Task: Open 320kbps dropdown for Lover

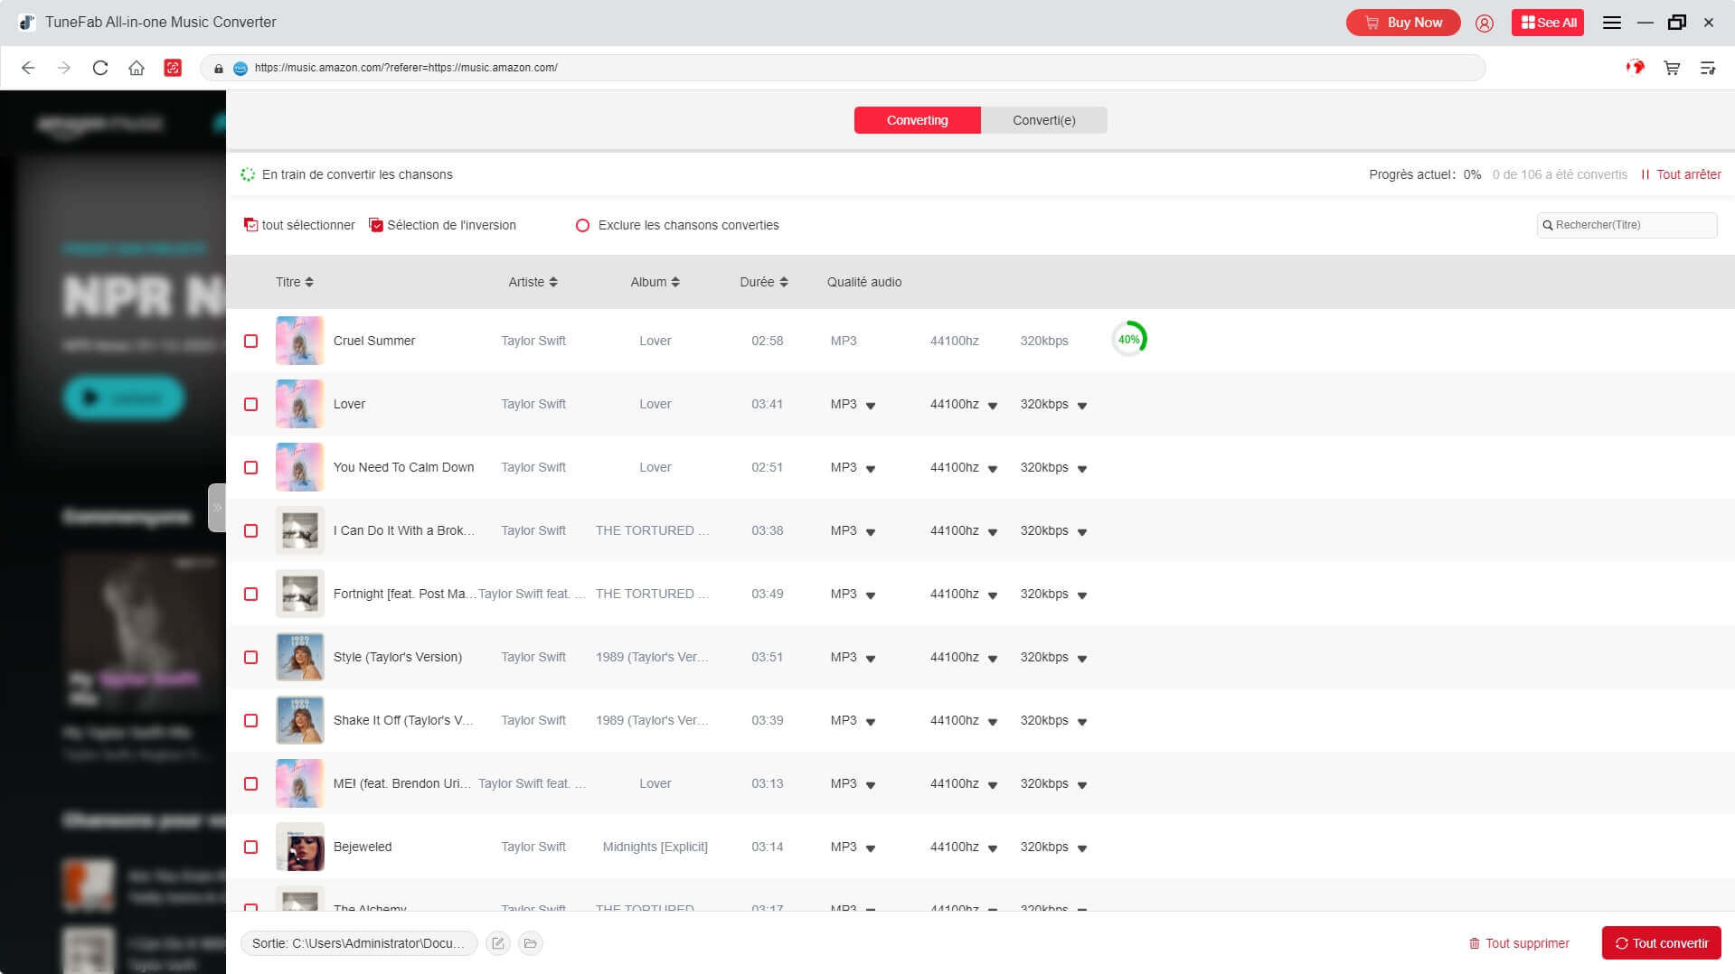Action: point(1082,406)
